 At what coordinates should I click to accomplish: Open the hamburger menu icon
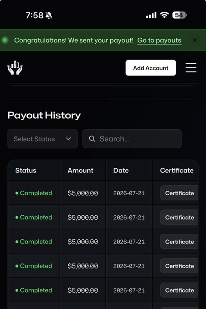(x=191, y=68)
